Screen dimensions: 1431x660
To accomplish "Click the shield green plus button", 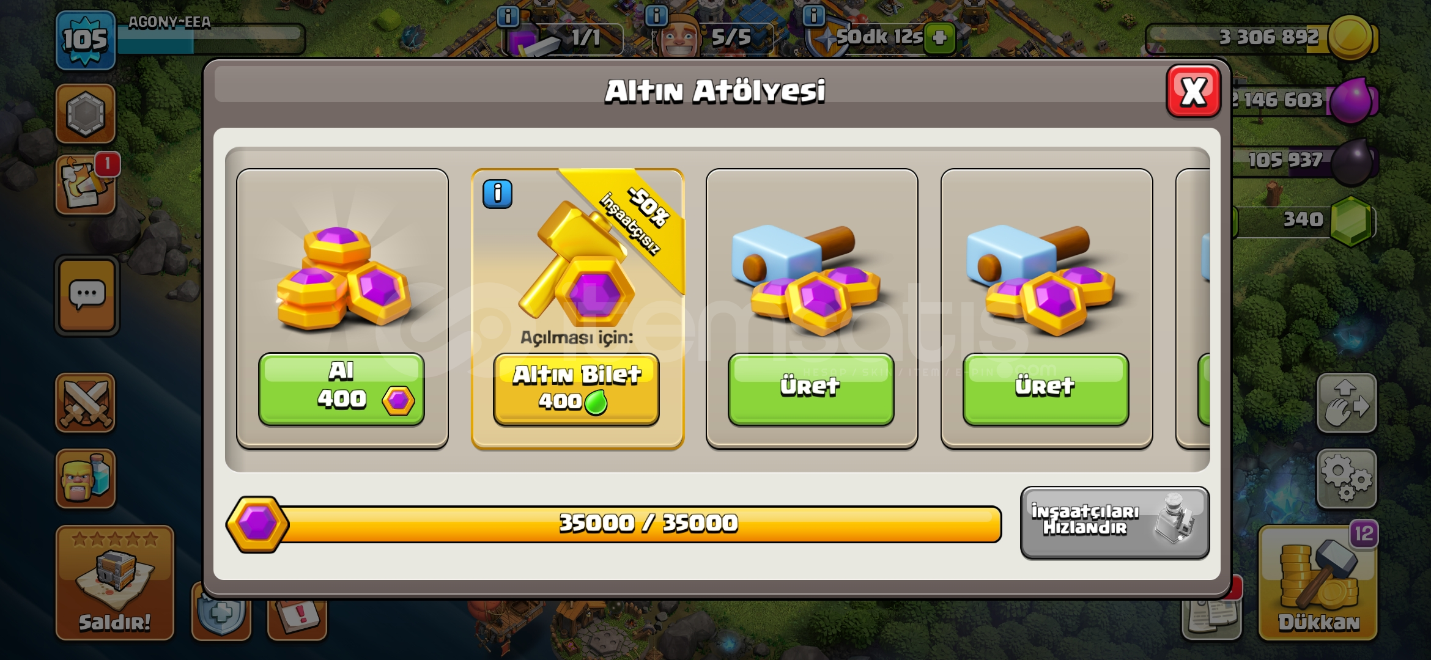I will 939,38.
